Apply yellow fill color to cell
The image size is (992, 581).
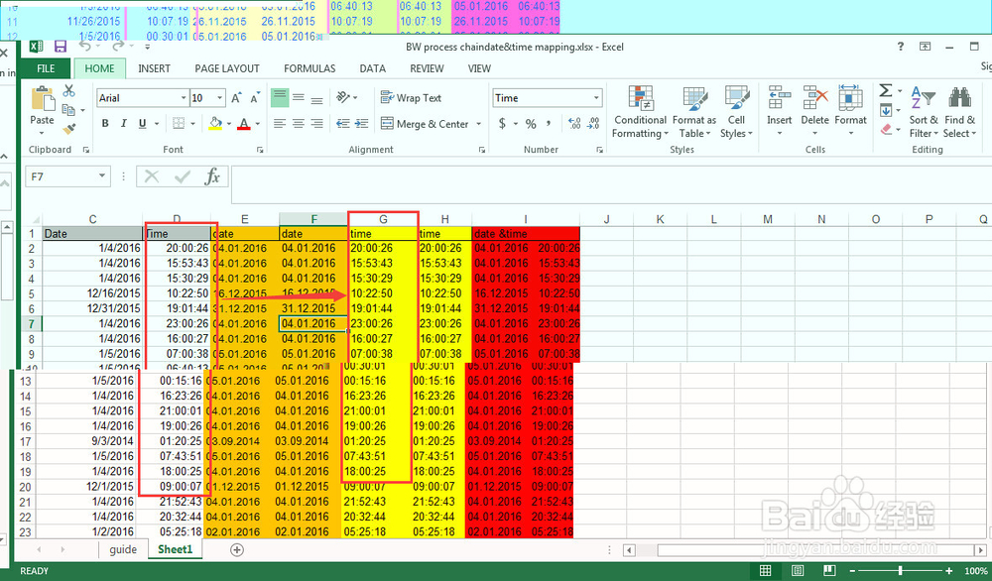215,124
